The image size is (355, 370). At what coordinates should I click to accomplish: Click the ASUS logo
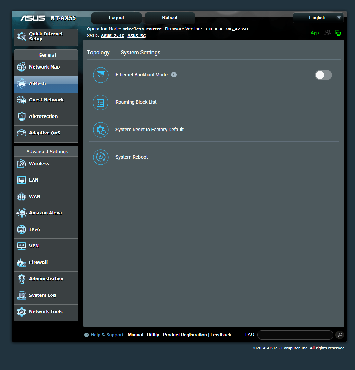33,18
